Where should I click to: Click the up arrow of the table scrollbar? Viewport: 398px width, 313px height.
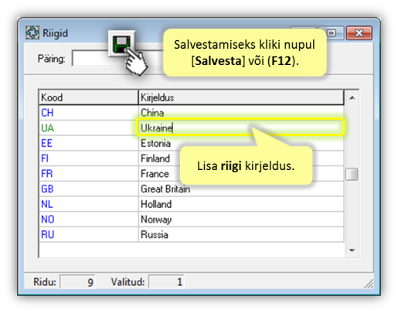[352, 97]
